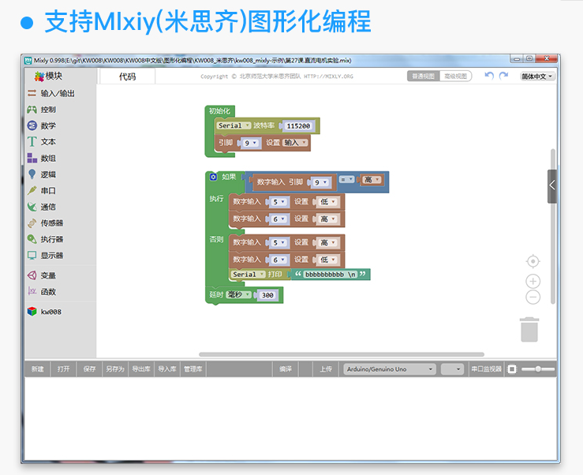Zoom out with the minus circle icon
Viewport: 583px width, 475px height.
[533, 297]
